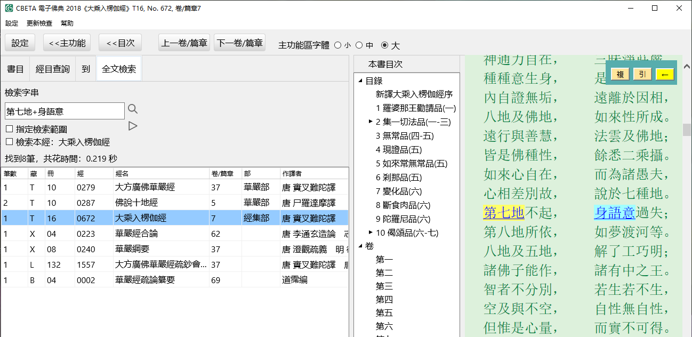Open 新譯大乘入楞伽經序 in contents
Screen dimensions: 692x337
pyautogui.click(x=414, y=94)
